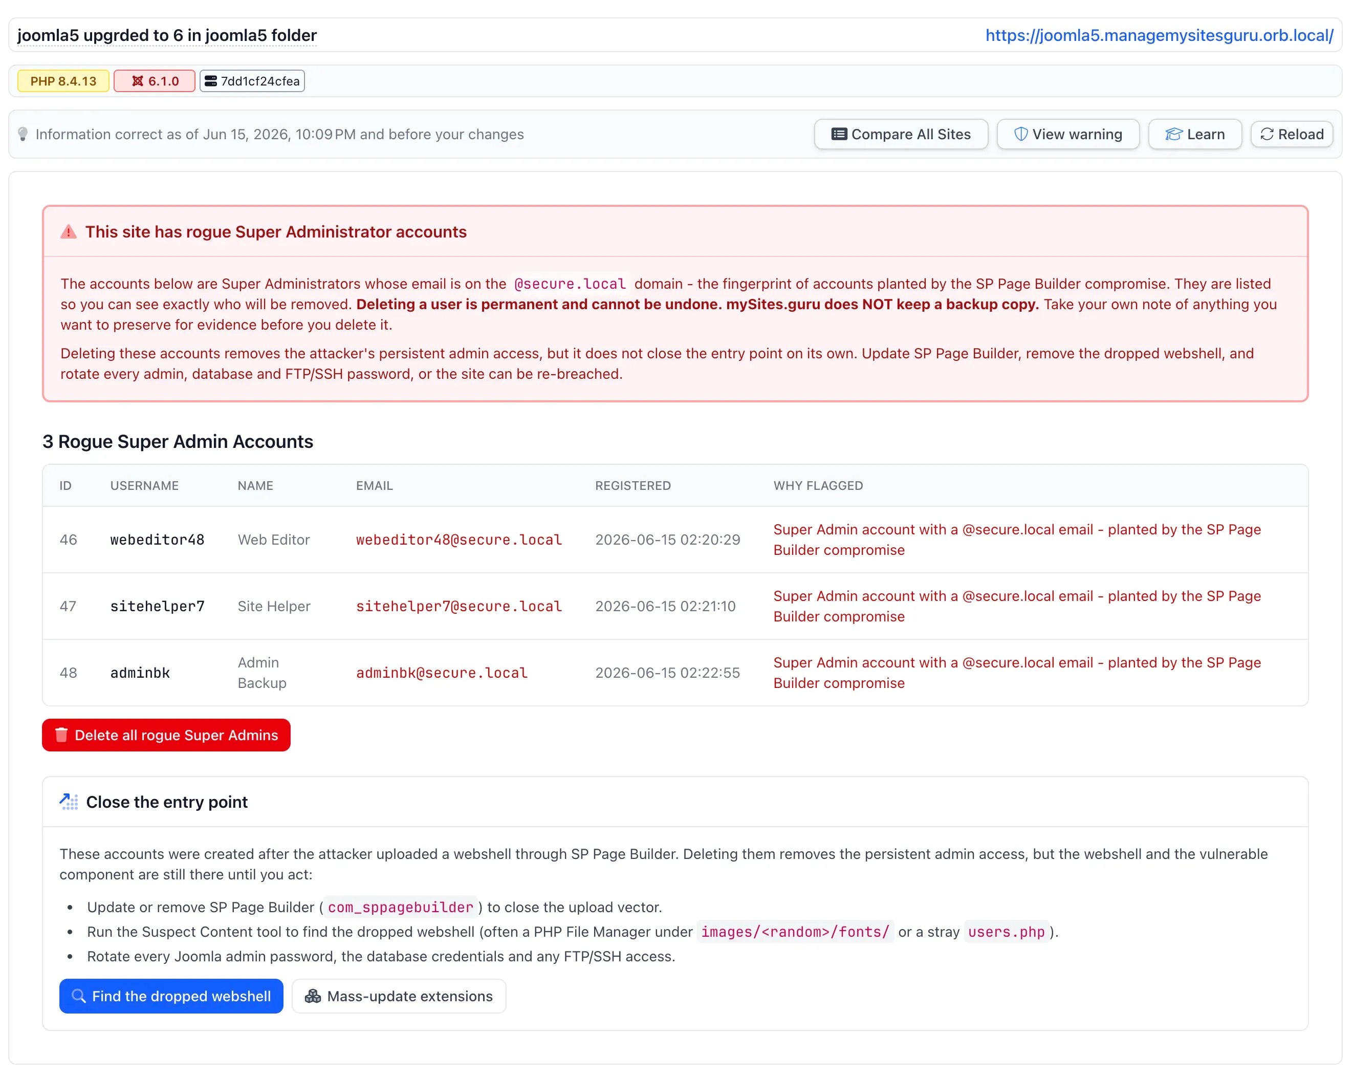Screen dimensions: 1353x1077
Task: Click the email adminbk@secure.local
Action: click(x=442, y=672)
